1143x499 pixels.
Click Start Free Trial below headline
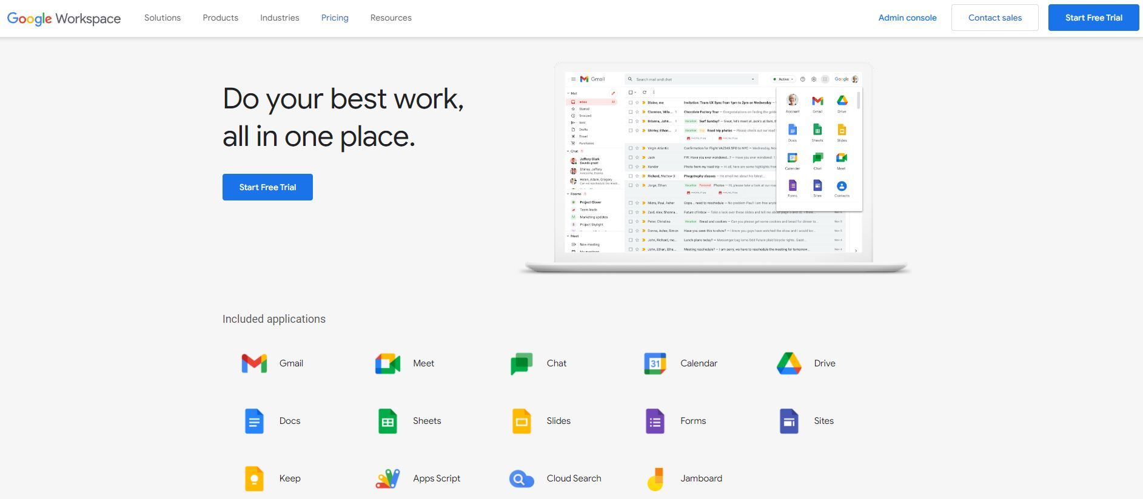(x=267, y=187)
